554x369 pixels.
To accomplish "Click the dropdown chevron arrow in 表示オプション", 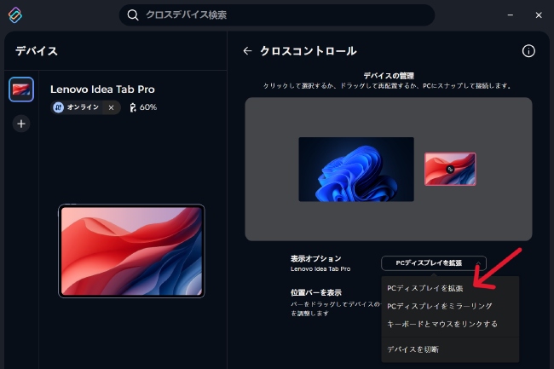I will (x=477, y=263).
